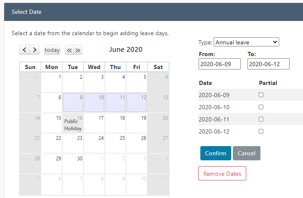The width and height of the screenshot is (303, 198).
Task: Jump forward one year with double-right arrow
Action: 78,50
